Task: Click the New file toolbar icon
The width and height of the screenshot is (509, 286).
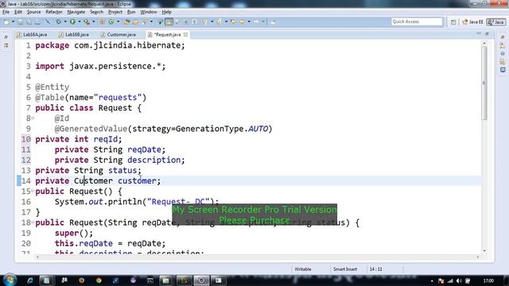Action: click(x=6, y=21)
